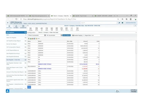Click the browser back arrow

8,19
